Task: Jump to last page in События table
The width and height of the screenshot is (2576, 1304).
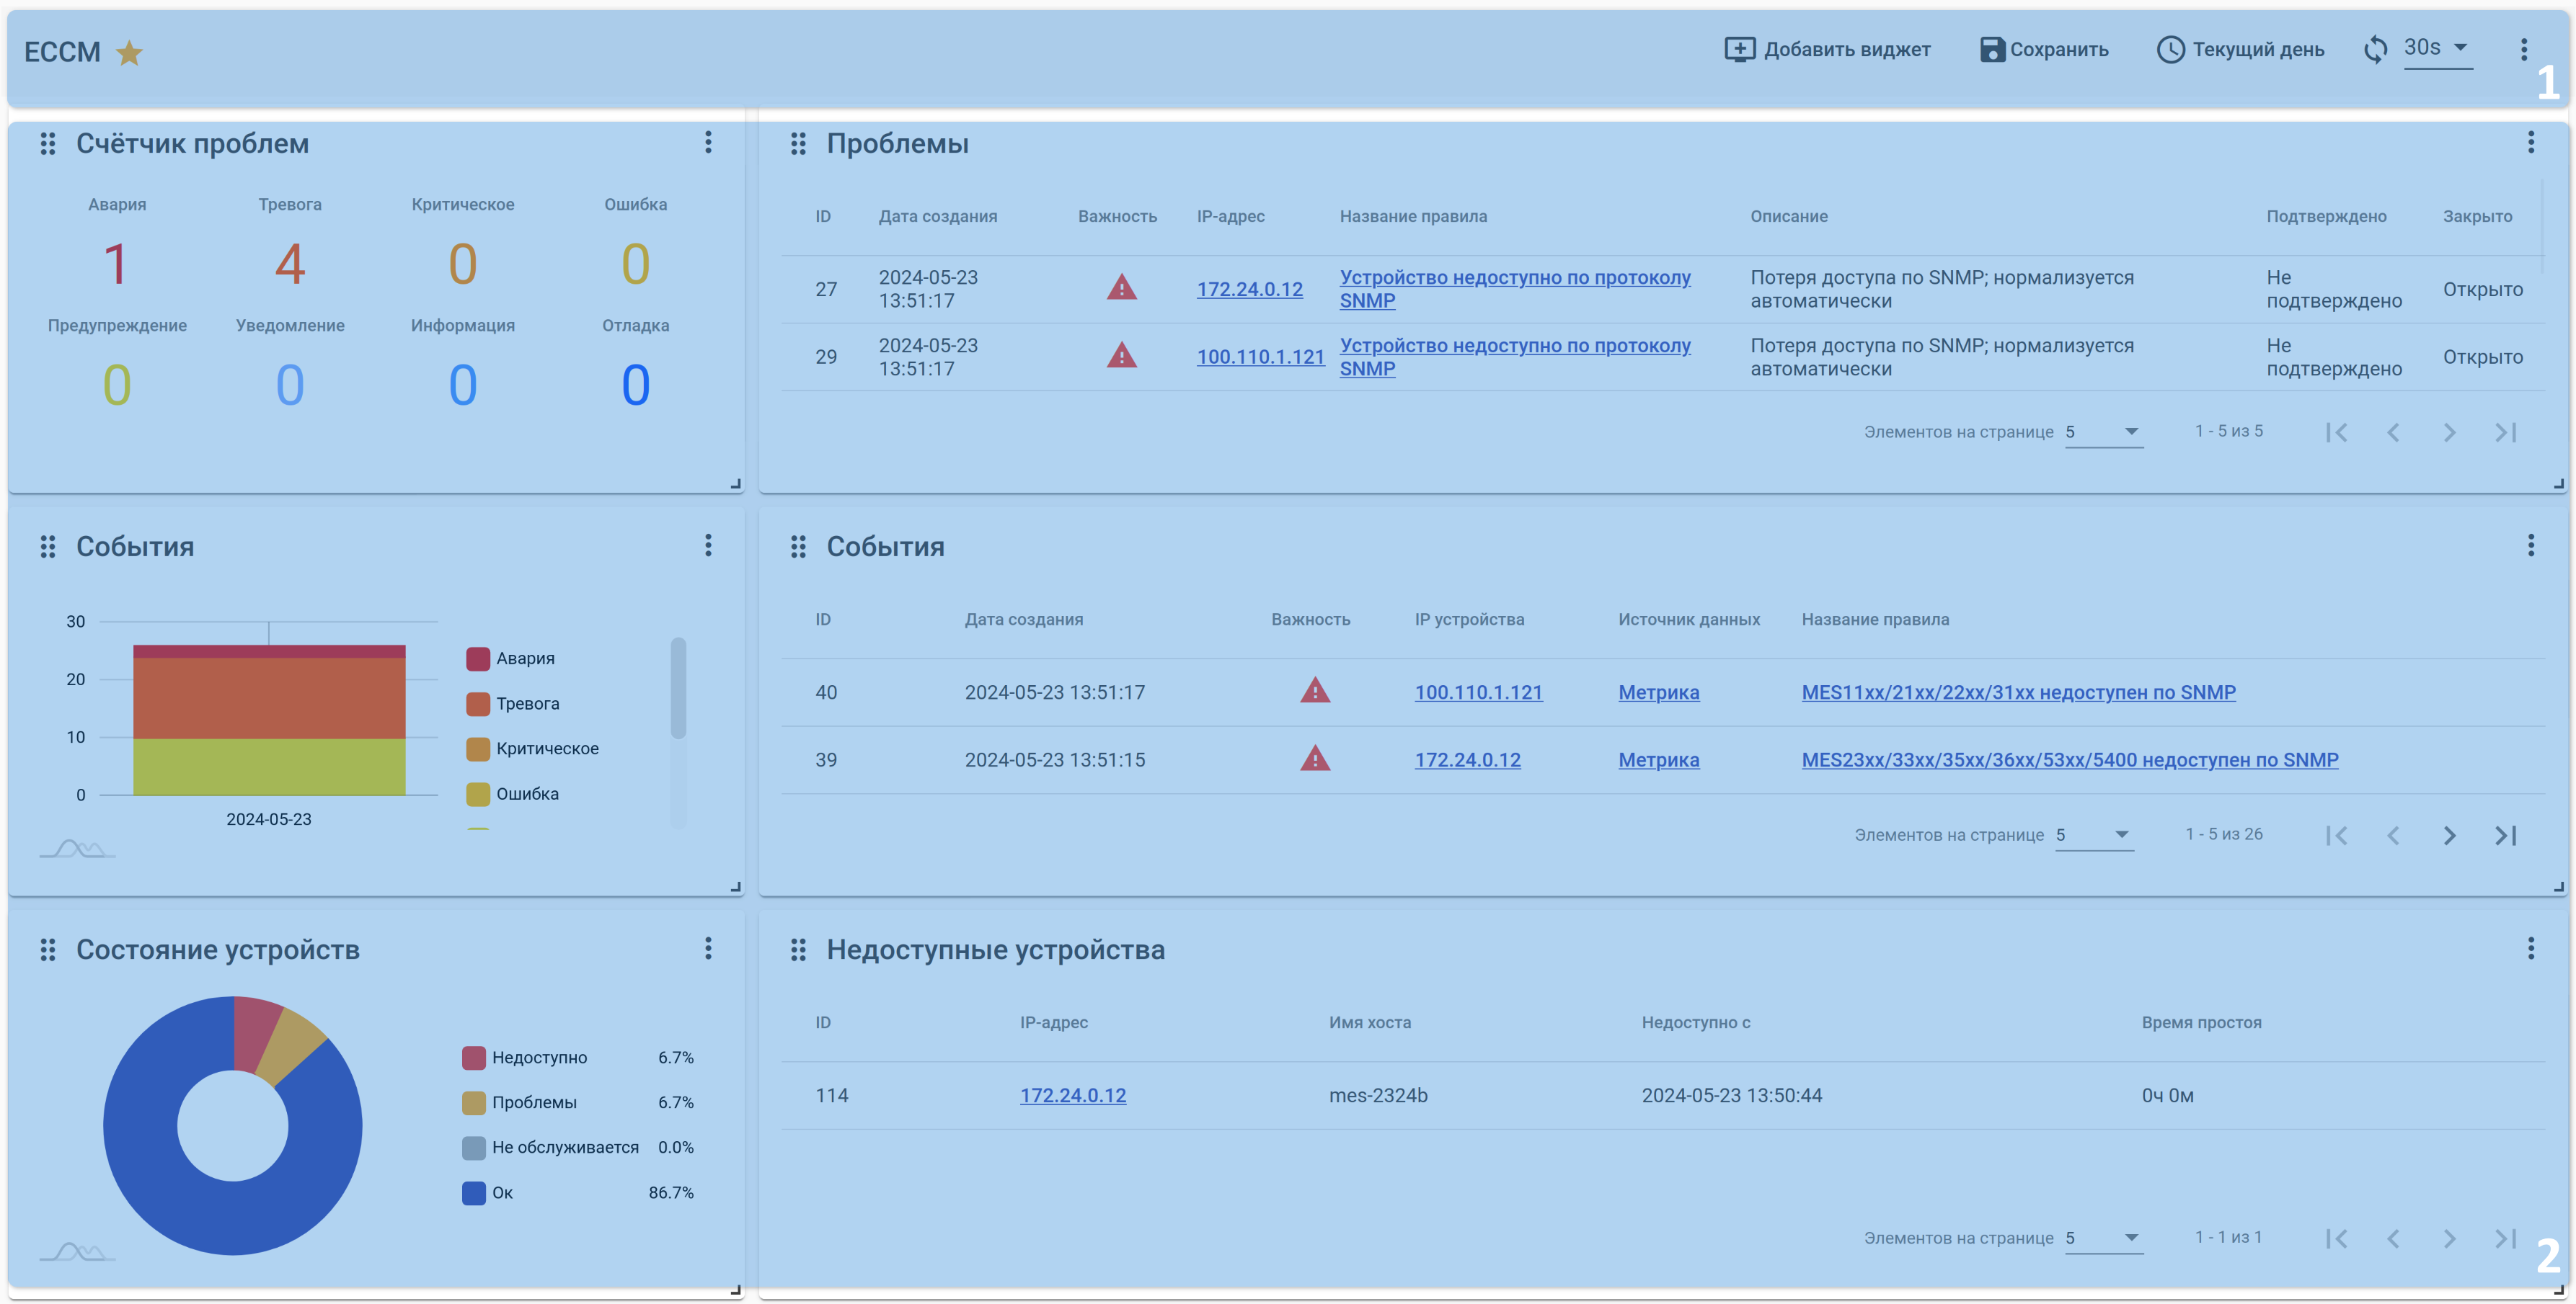Action: (2505, 836)
